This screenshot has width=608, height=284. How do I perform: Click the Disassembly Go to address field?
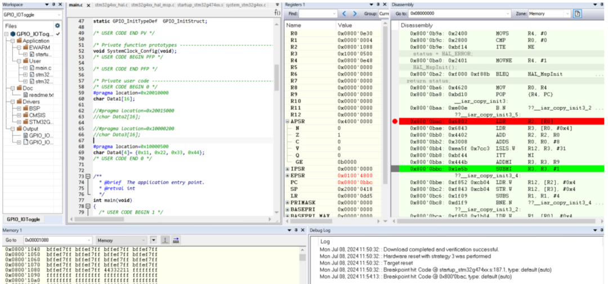[x=459, y=13]
